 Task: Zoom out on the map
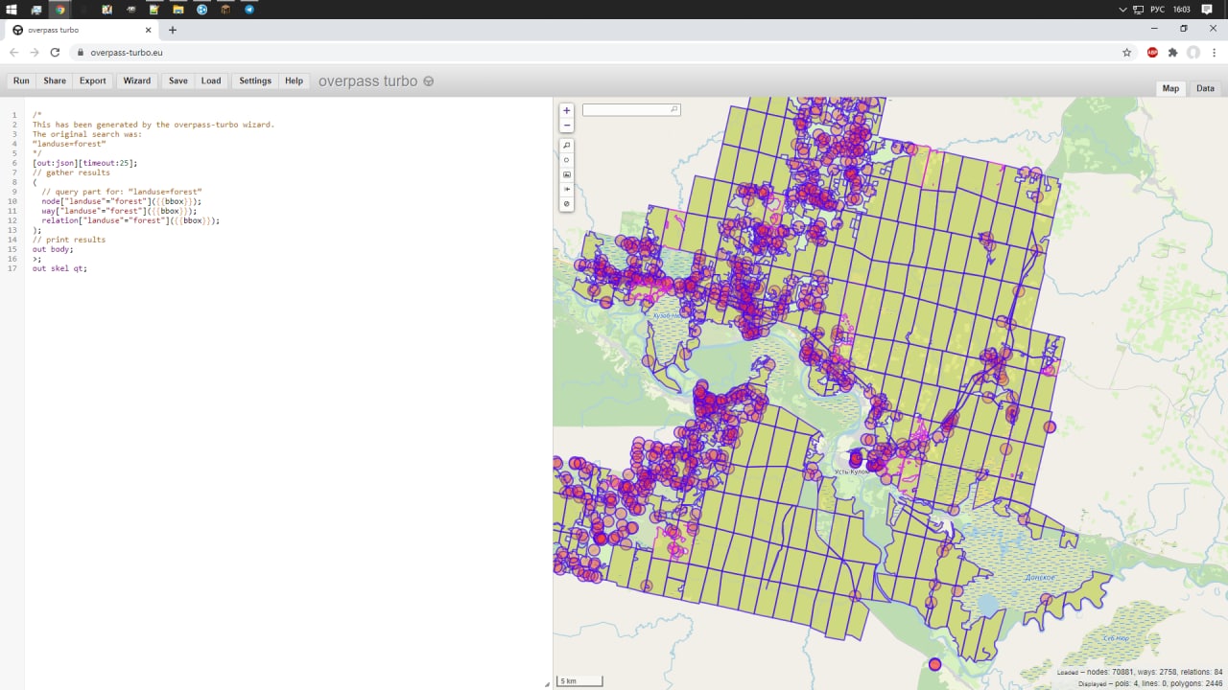(567, 126)
